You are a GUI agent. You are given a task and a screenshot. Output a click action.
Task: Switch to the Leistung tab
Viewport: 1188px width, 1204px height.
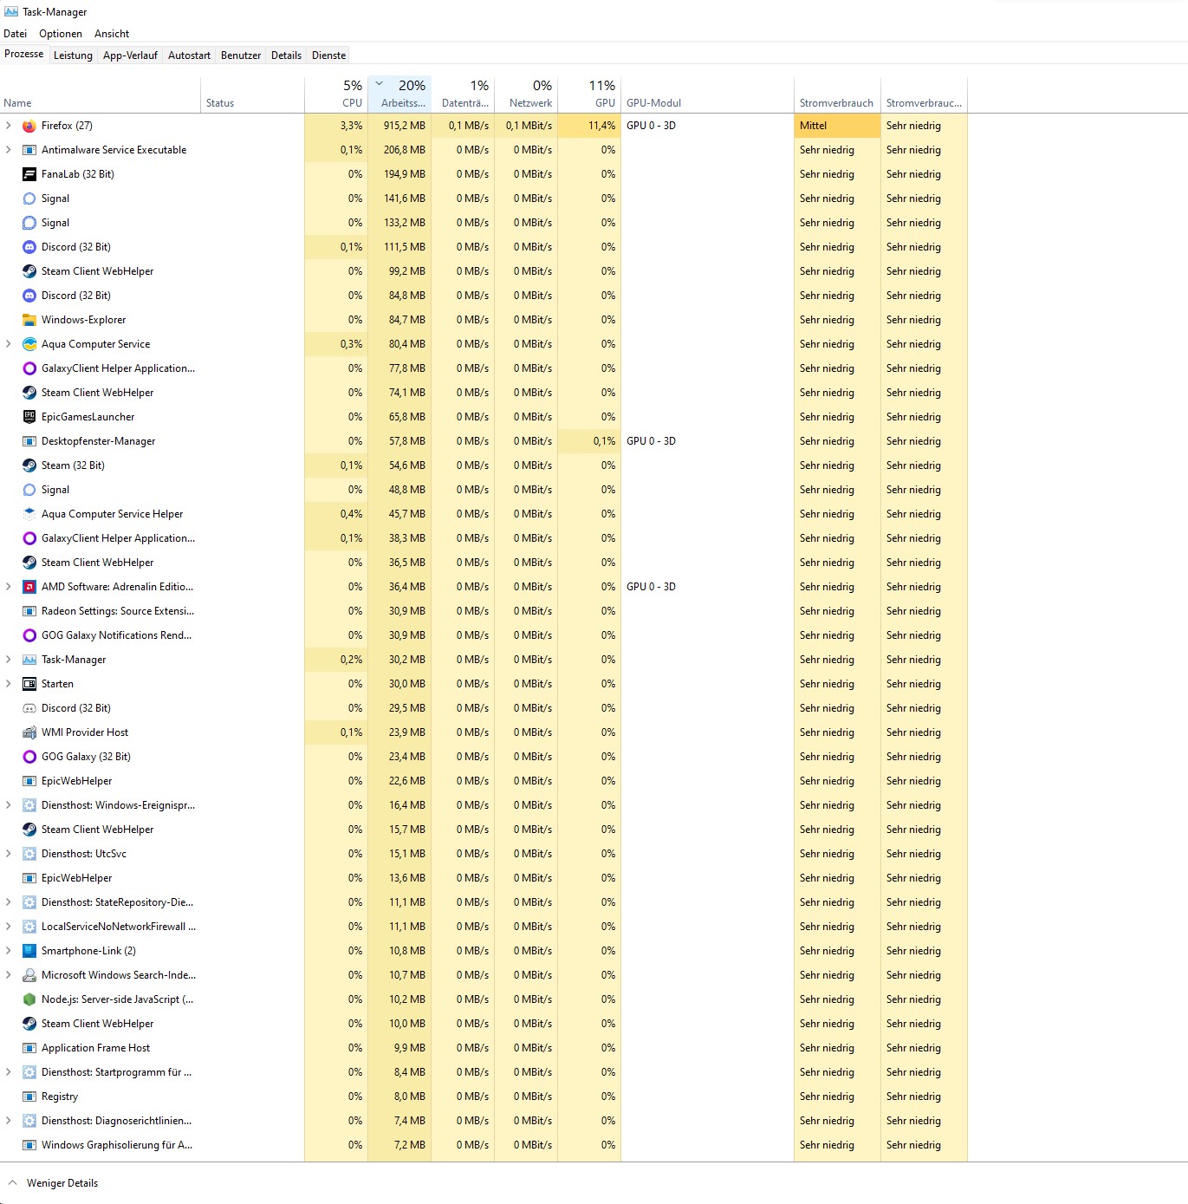[x=73, y=55]
